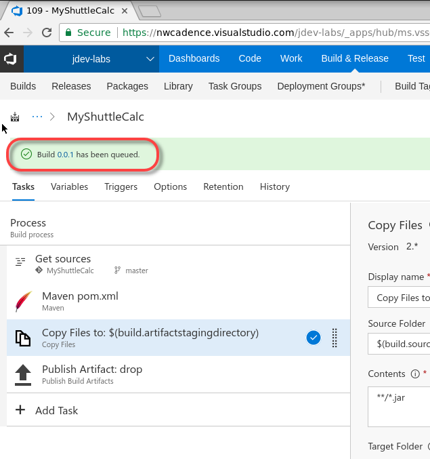Click the MyShuttleCalc definition title
This screenshot has width=430, height=459.
point(106,117)
